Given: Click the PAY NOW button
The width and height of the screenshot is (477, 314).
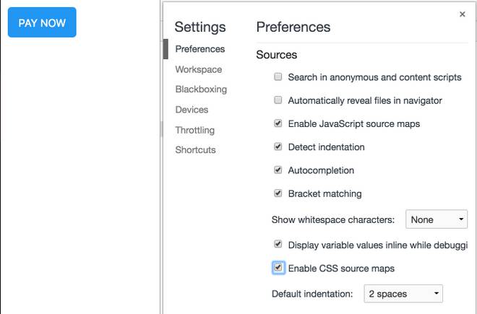Looking at the screenshot, I should coord(42,22).
